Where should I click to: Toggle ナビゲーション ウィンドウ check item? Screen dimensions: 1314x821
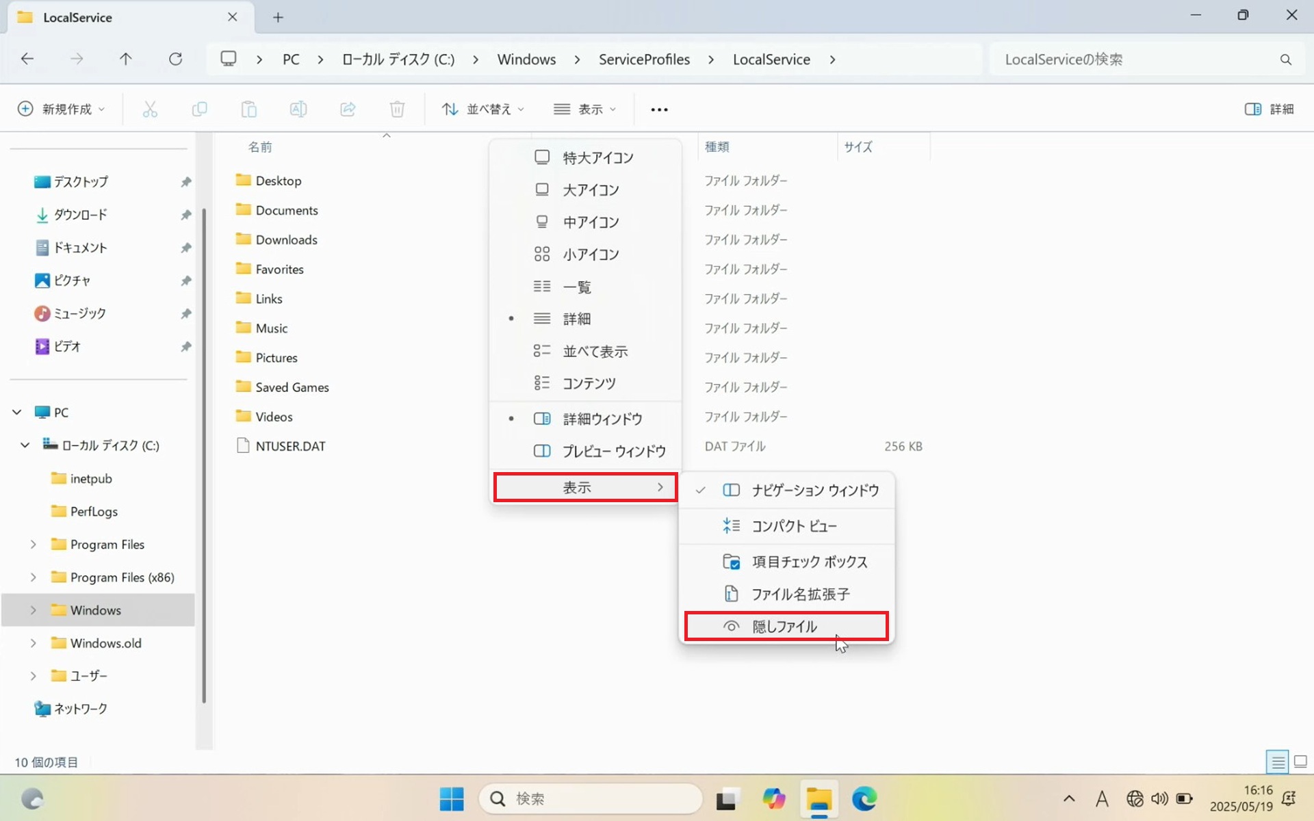coord(786,490)
